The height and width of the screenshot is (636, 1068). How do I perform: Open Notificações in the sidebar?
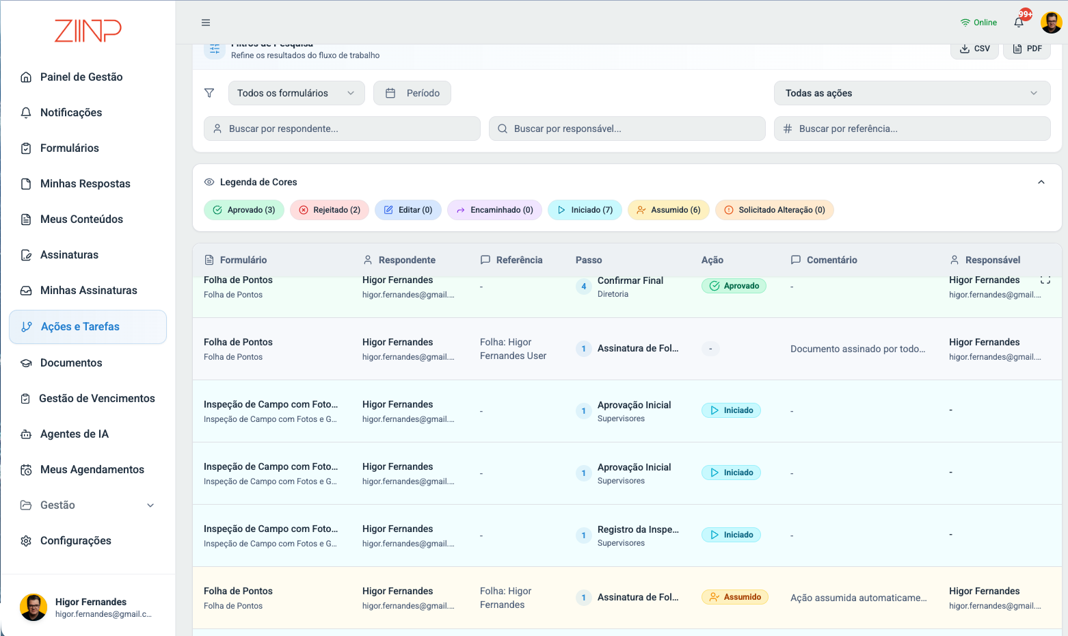88,112
